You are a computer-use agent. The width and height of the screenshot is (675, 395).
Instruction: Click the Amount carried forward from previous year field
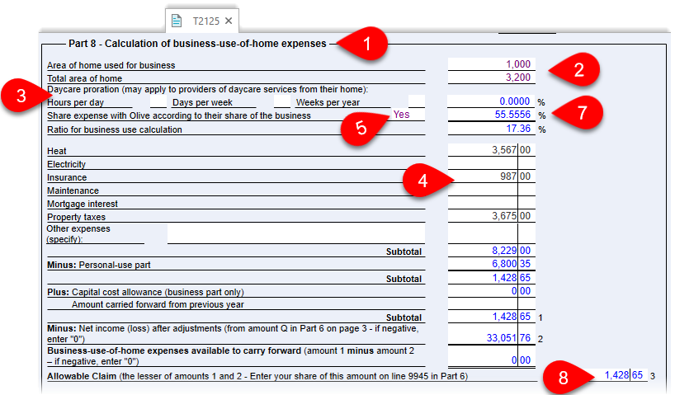coord(491,303)
